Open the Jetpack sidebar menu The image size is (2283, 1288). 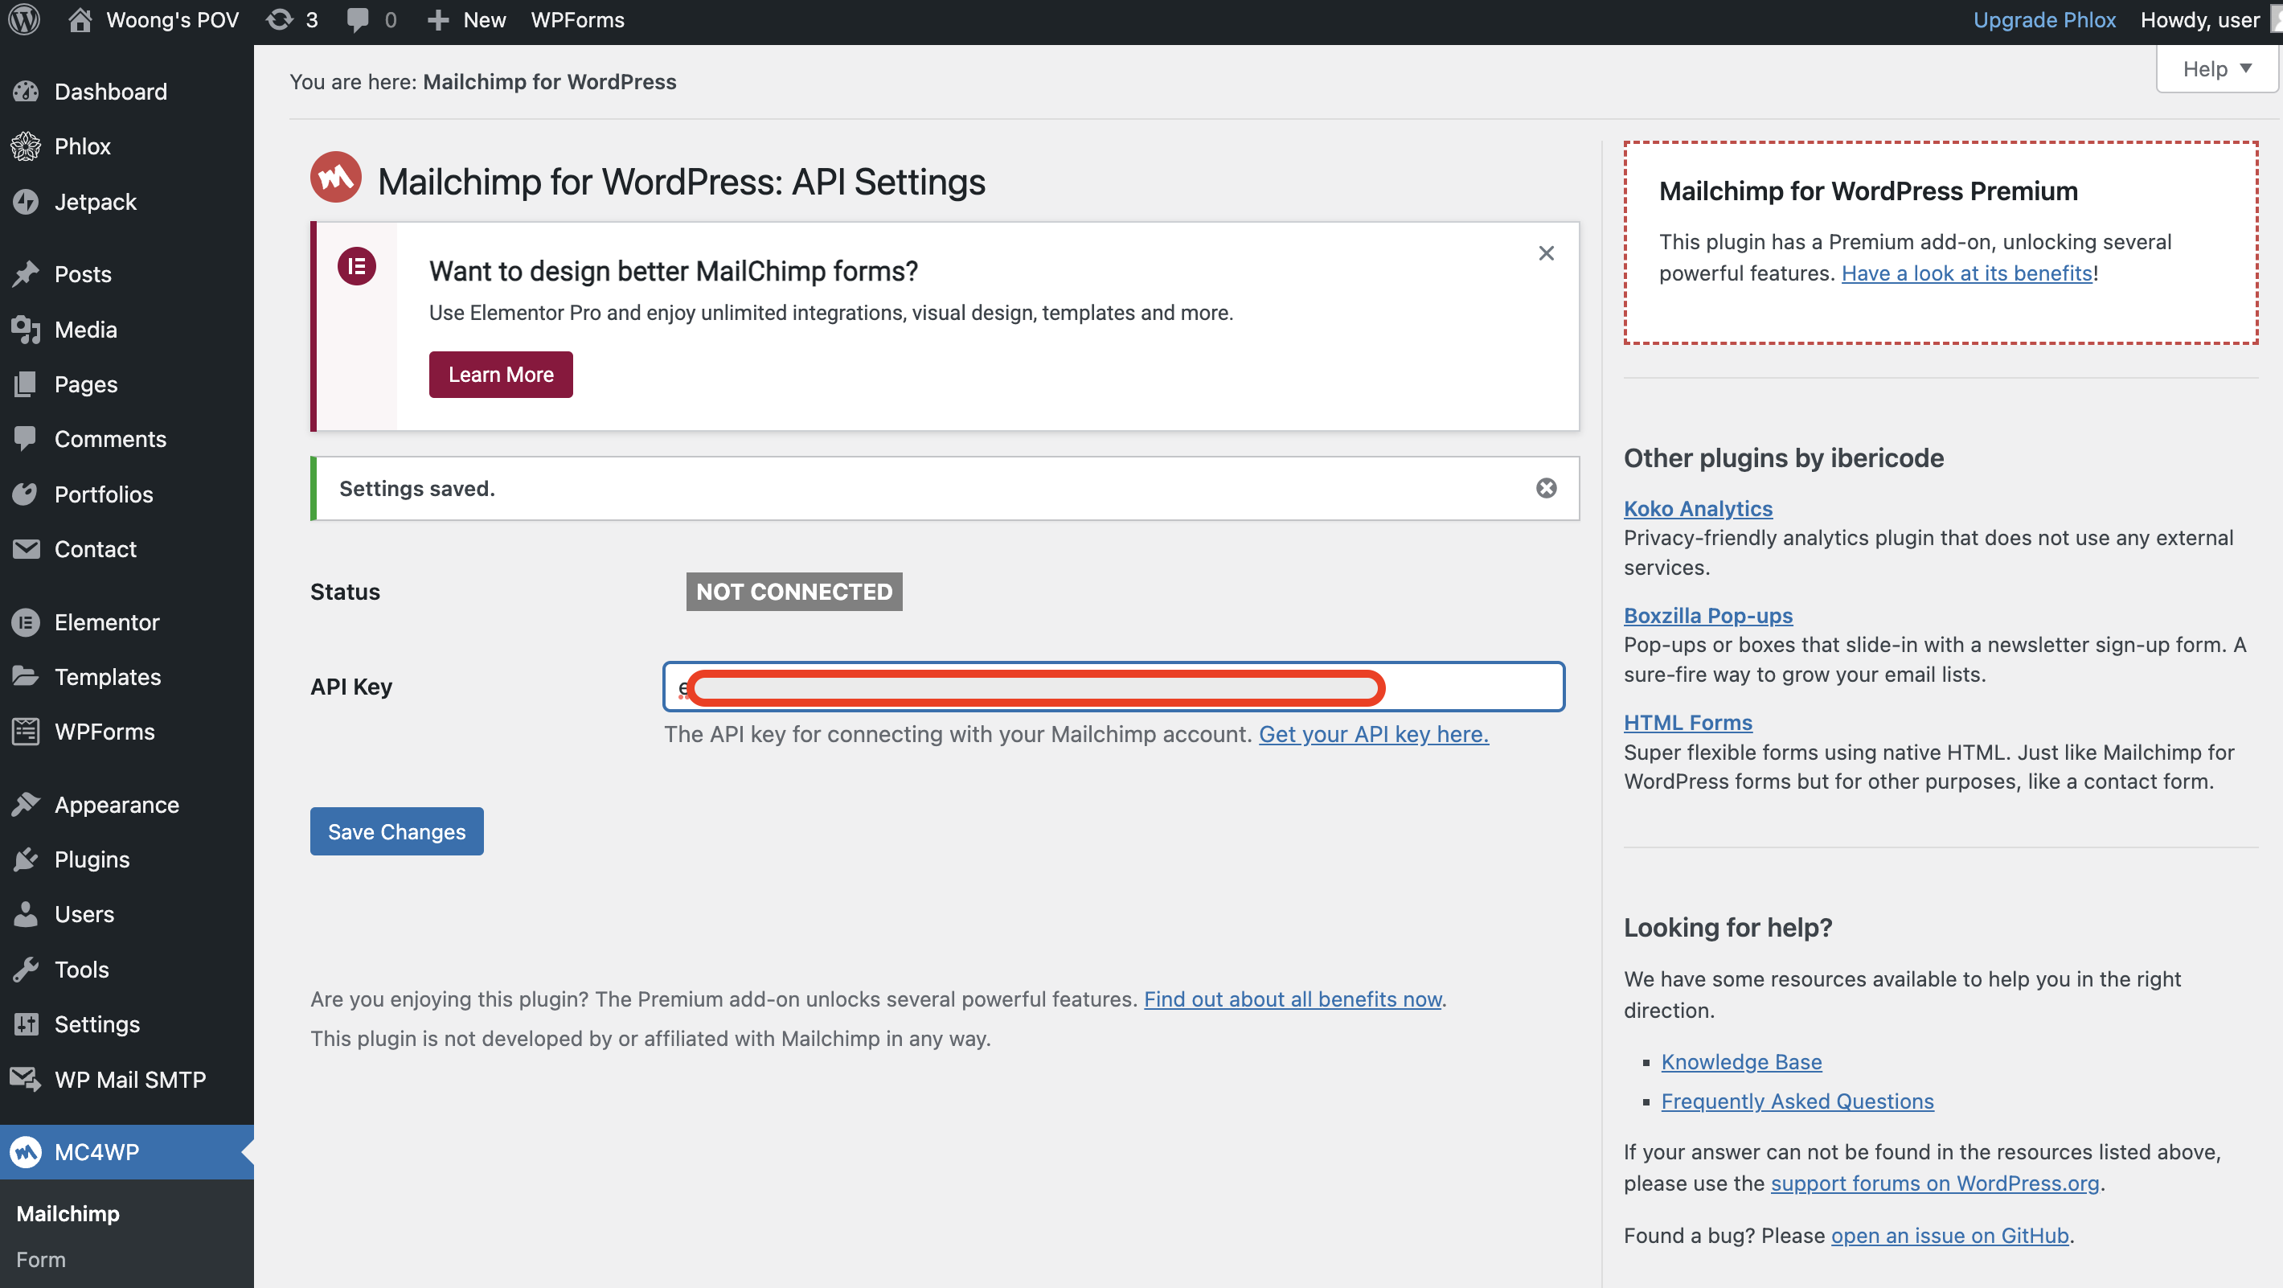[x=95, y=202]
